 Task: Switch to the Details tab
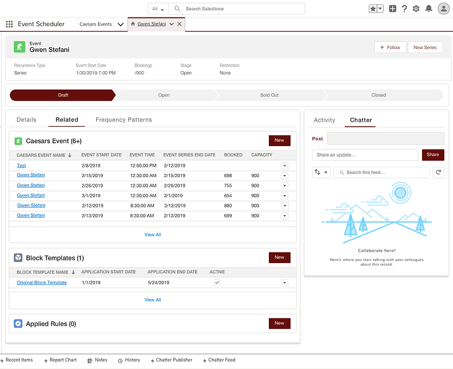pos(26,120)
